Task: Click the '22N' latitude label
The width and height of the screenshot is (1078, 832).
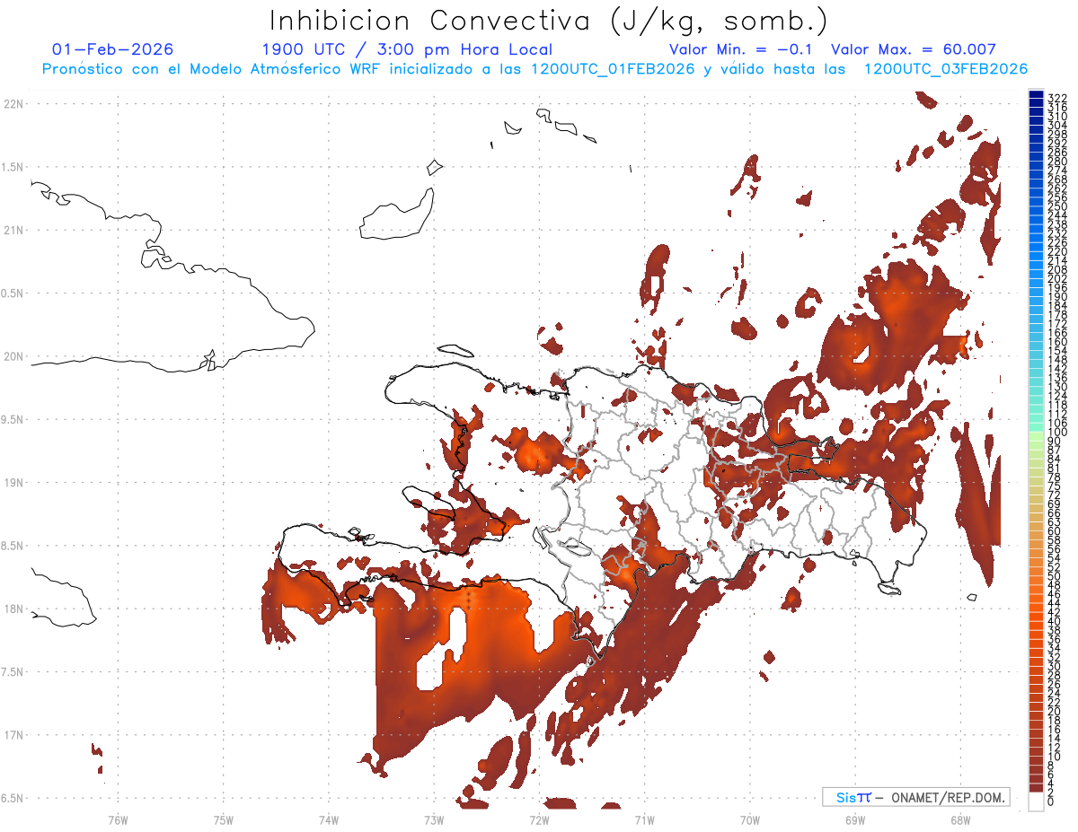Action: (x=13, y=104)
